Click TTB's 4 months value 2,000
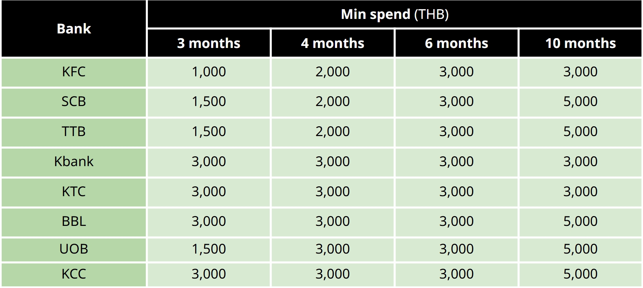643x288 pixels. tap(332, 131)
